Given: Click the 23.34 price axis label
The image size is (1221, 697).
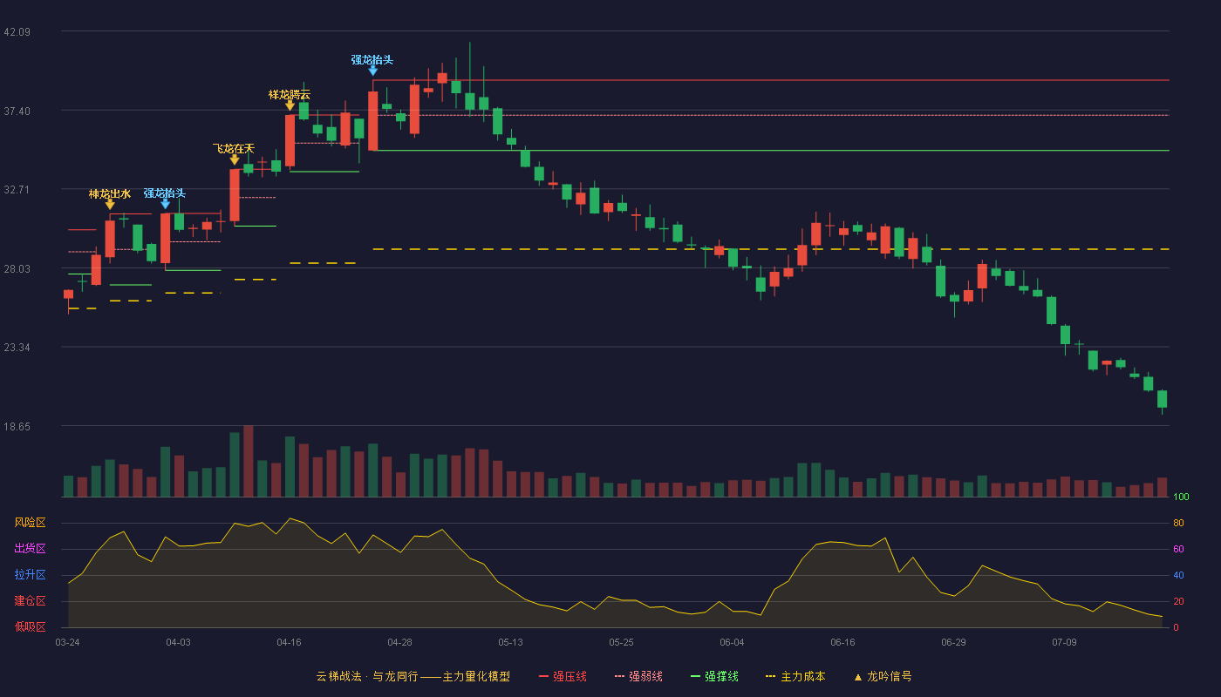Looking at the screenshot, I should click(17, 348).
